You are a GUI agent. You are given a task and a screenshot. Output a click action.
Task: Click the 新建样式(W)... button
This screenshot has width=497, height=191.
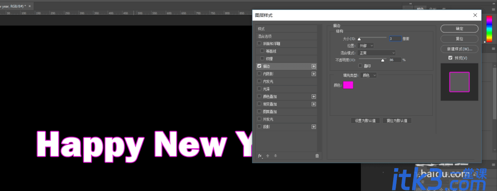[x=459, y=49]
